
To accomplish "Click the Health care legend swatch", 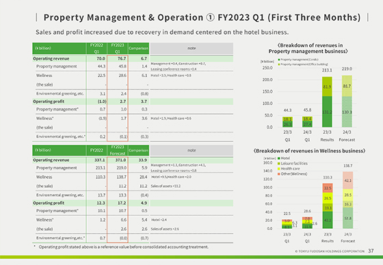I will pyautogui.click(x=279, y=169).
